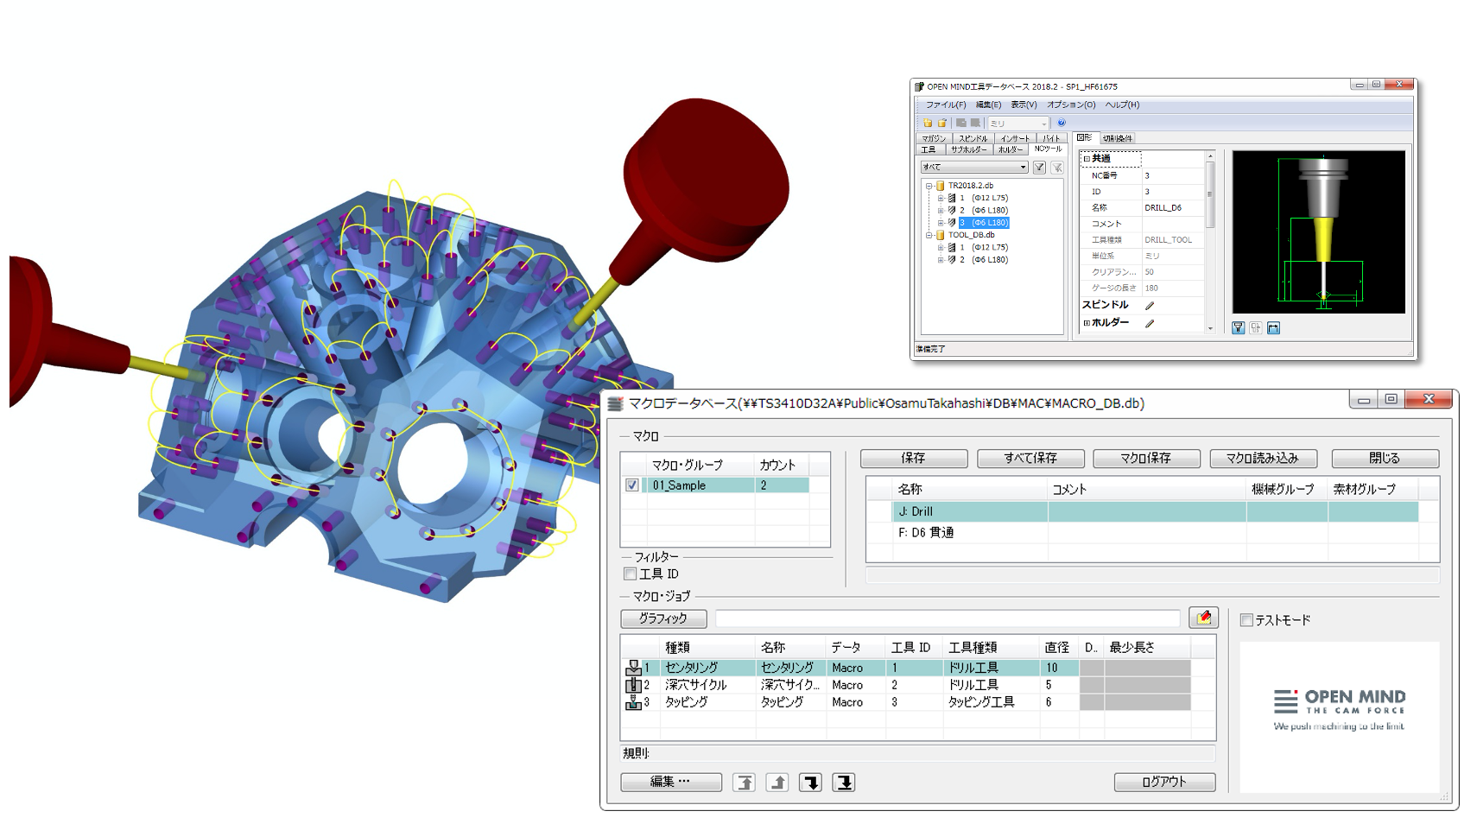
Task: Switch to the 切削条件 tab
Action: tap(1118, 138)
